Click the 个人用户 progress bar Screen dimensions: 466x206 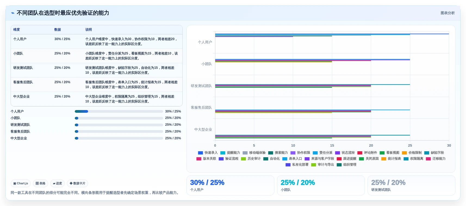[x=119, y=111]
